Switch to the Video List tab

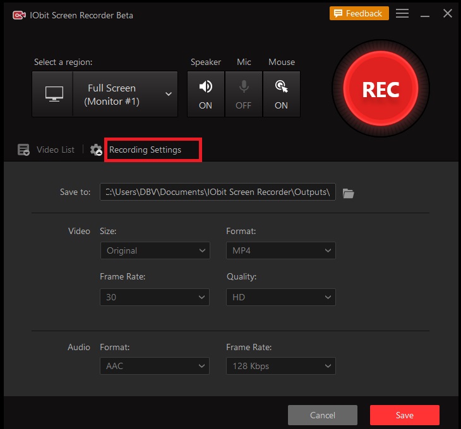point(56,150)
